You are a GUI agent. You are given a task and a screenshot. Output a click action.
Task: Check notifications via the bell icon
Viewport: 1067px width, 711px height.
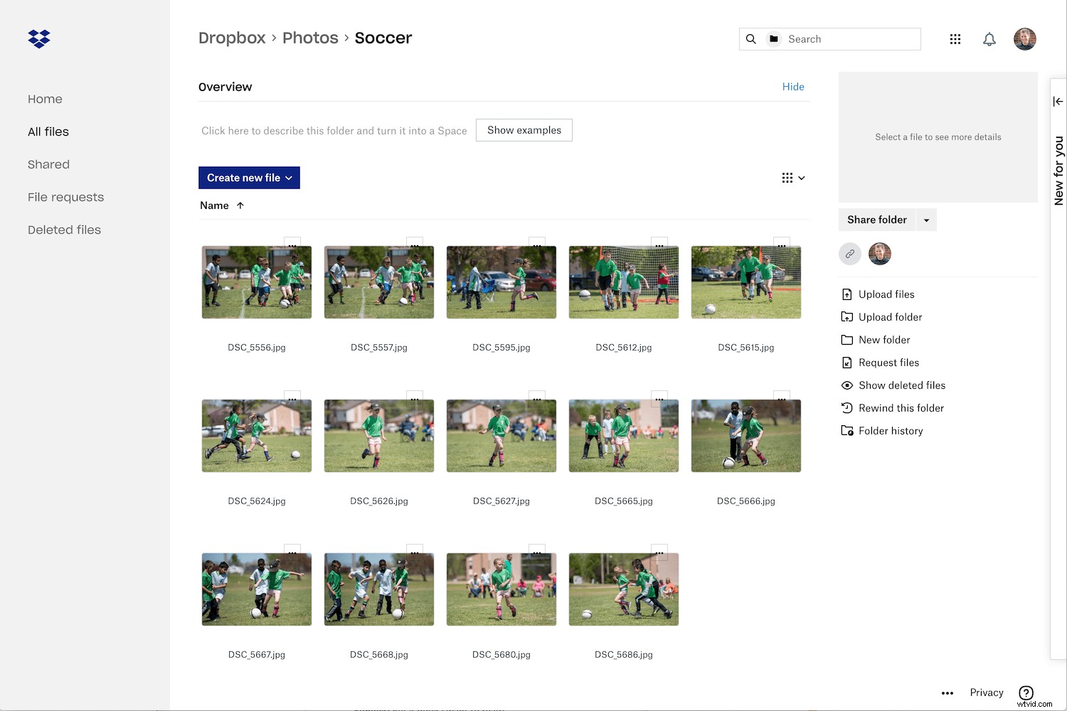(x=989, y=39)
